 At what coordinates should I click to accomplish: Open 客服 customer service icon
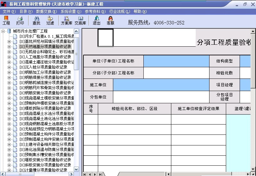click(110, 21)
